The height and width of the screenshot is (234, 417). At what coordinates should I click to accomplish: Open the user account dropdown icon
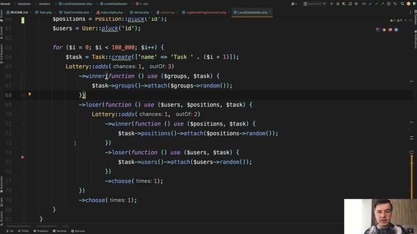click(x=294, y=4)
